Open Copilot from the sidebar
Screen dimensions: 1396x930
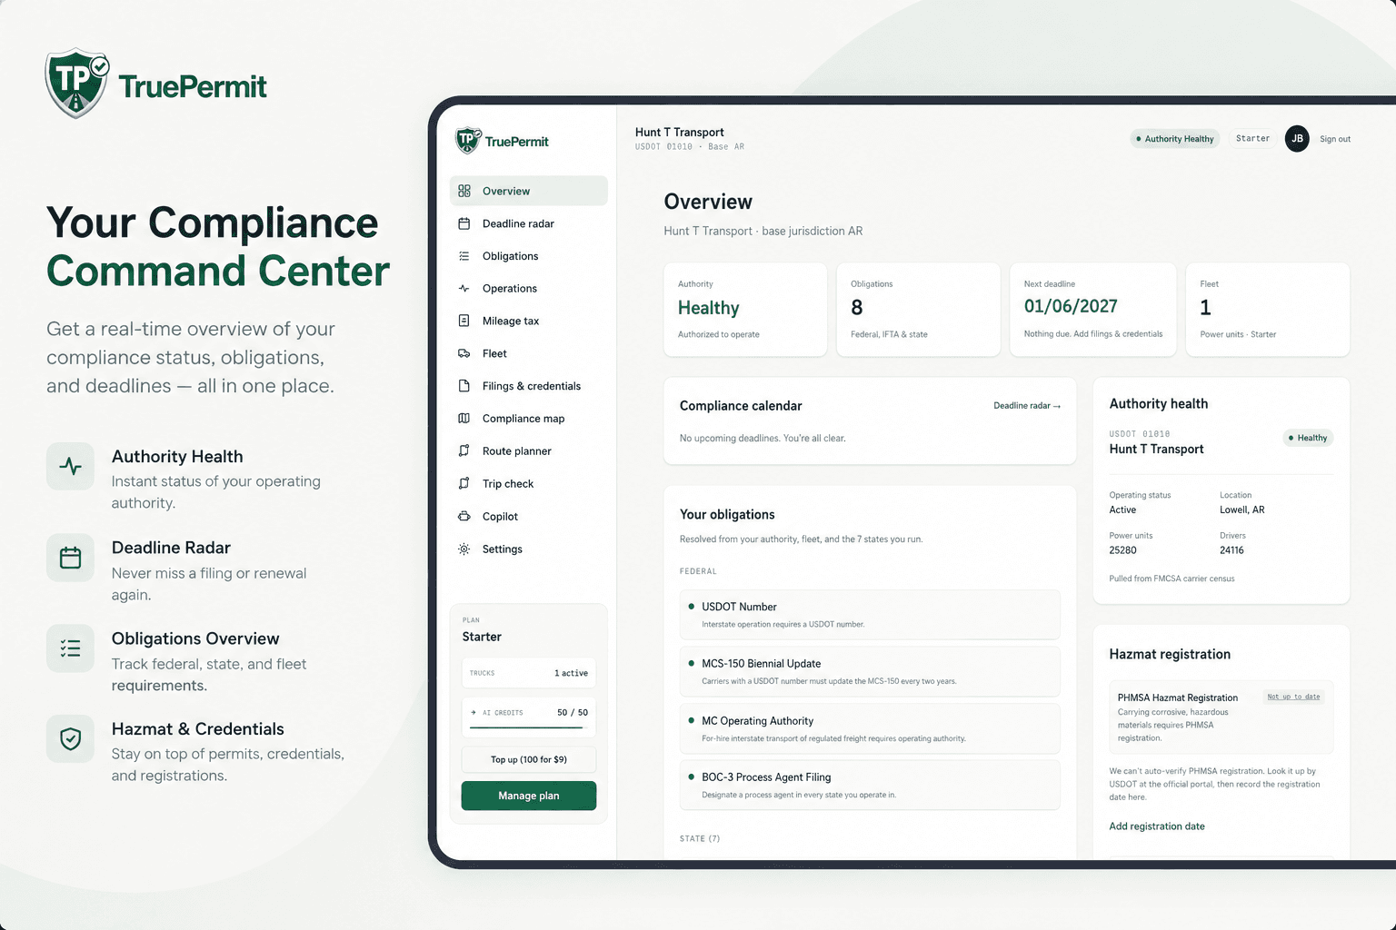coord(528,516)
